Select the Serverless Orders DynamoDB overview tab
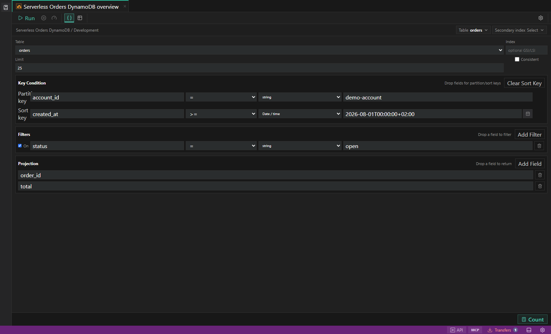 pyautogui.click(x=71, y=7)
